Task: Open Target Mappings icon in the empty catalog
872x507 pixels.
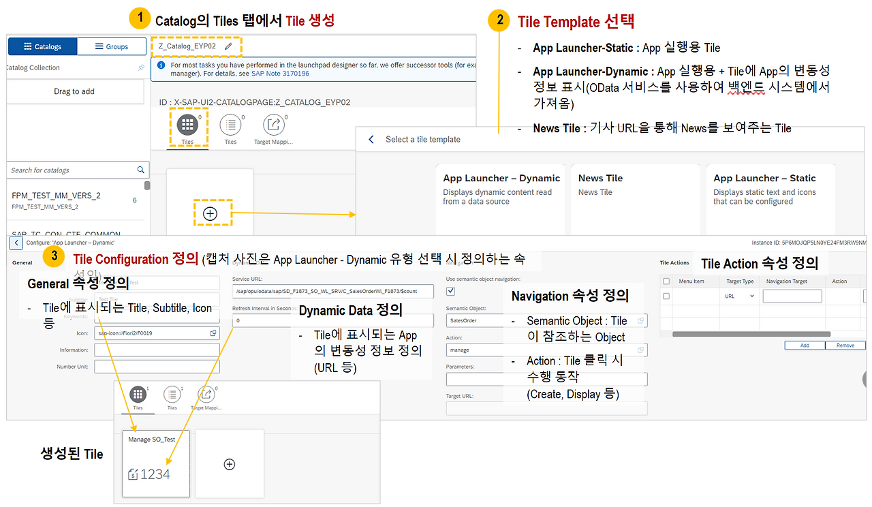Action: click(x=274, y=125)
